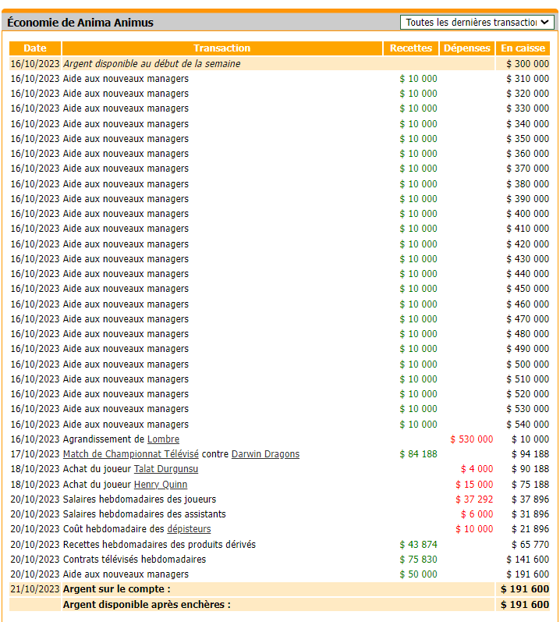Screen dimensions: 560x622
Task: Click the $ 43 874 merchandise revenue
Action: coord(418,544)
